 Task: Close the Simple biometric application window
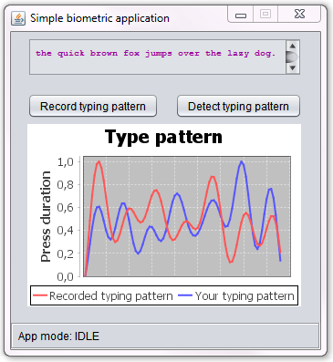299,14
